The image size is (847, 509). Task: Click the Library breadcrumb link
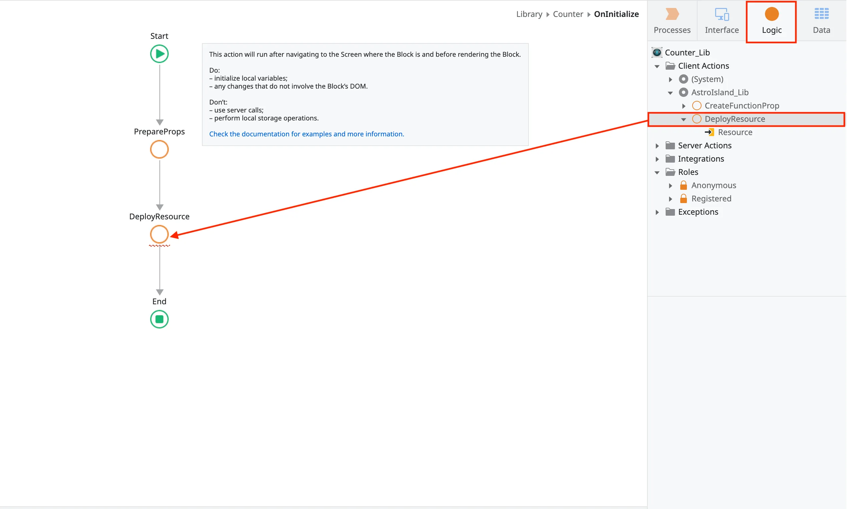(x=529, y=14)
